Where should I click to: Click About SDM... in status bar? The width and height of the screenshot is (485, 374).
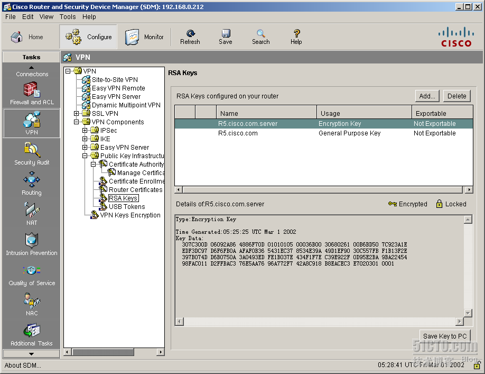(23, 366)
